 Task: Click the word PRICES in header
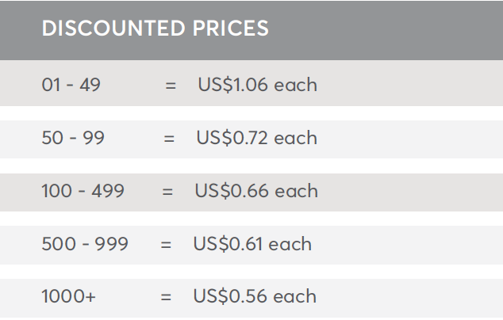pyautogui.click(x=231, y=29)
